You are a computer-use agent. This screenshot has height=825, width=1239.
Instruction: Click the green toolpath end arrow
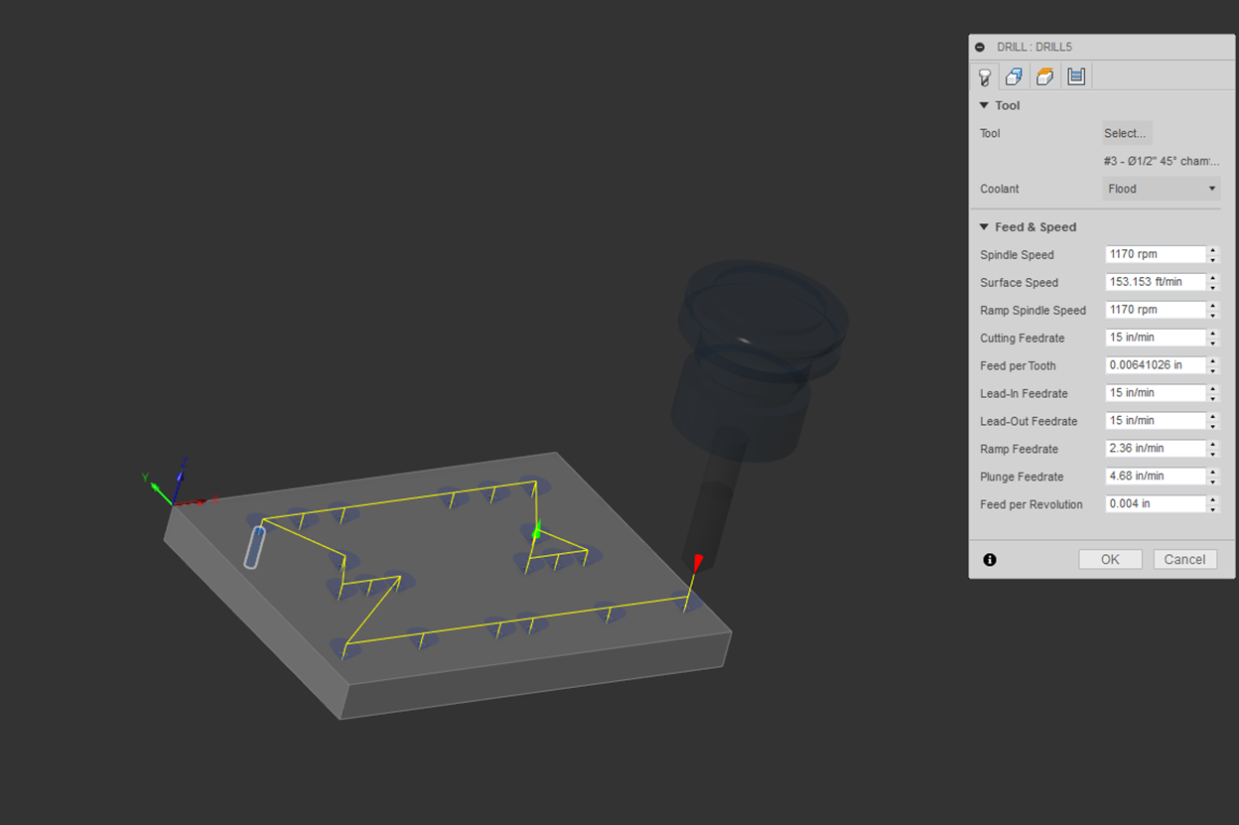537,531
